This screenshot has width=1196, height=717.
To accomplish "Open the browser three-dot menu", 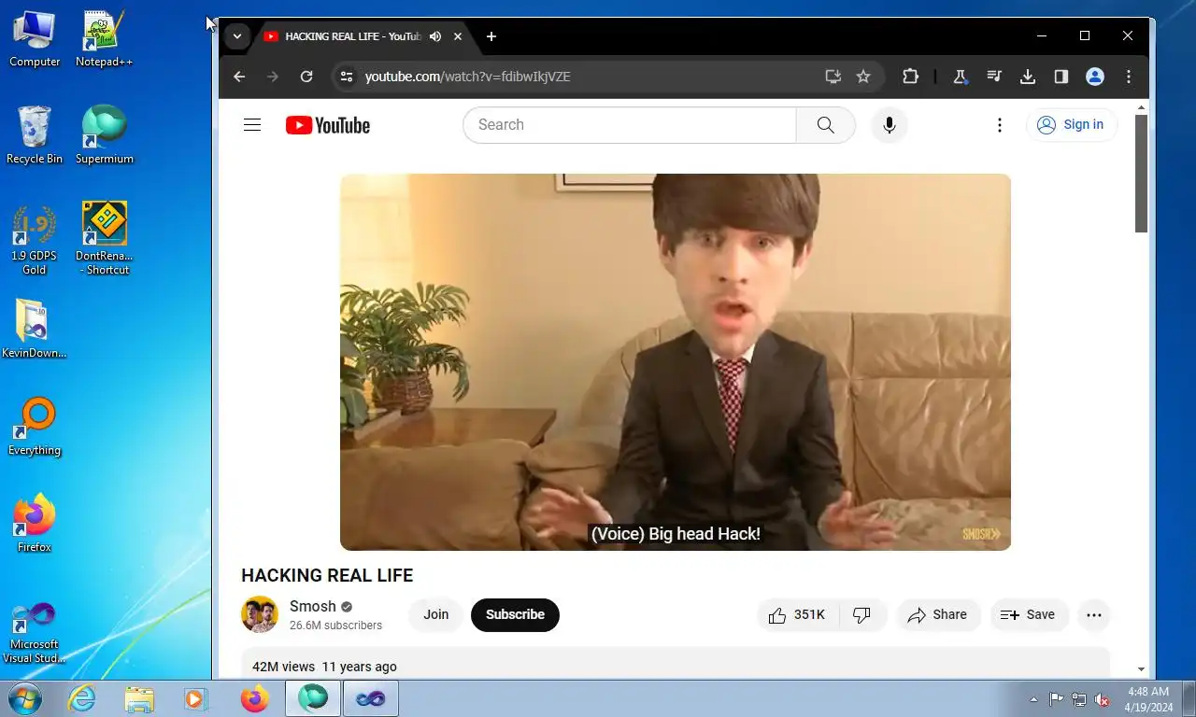I will point(1129,77).
